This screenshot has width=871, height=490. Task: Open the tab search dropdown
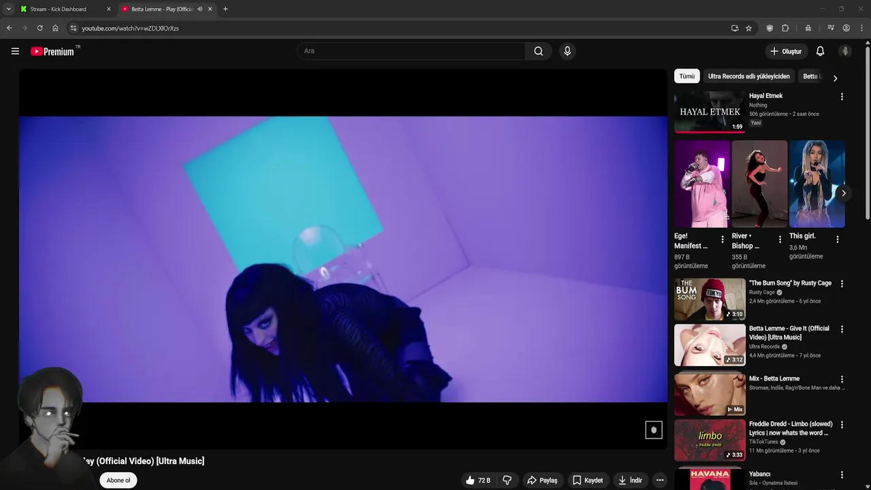8,9
